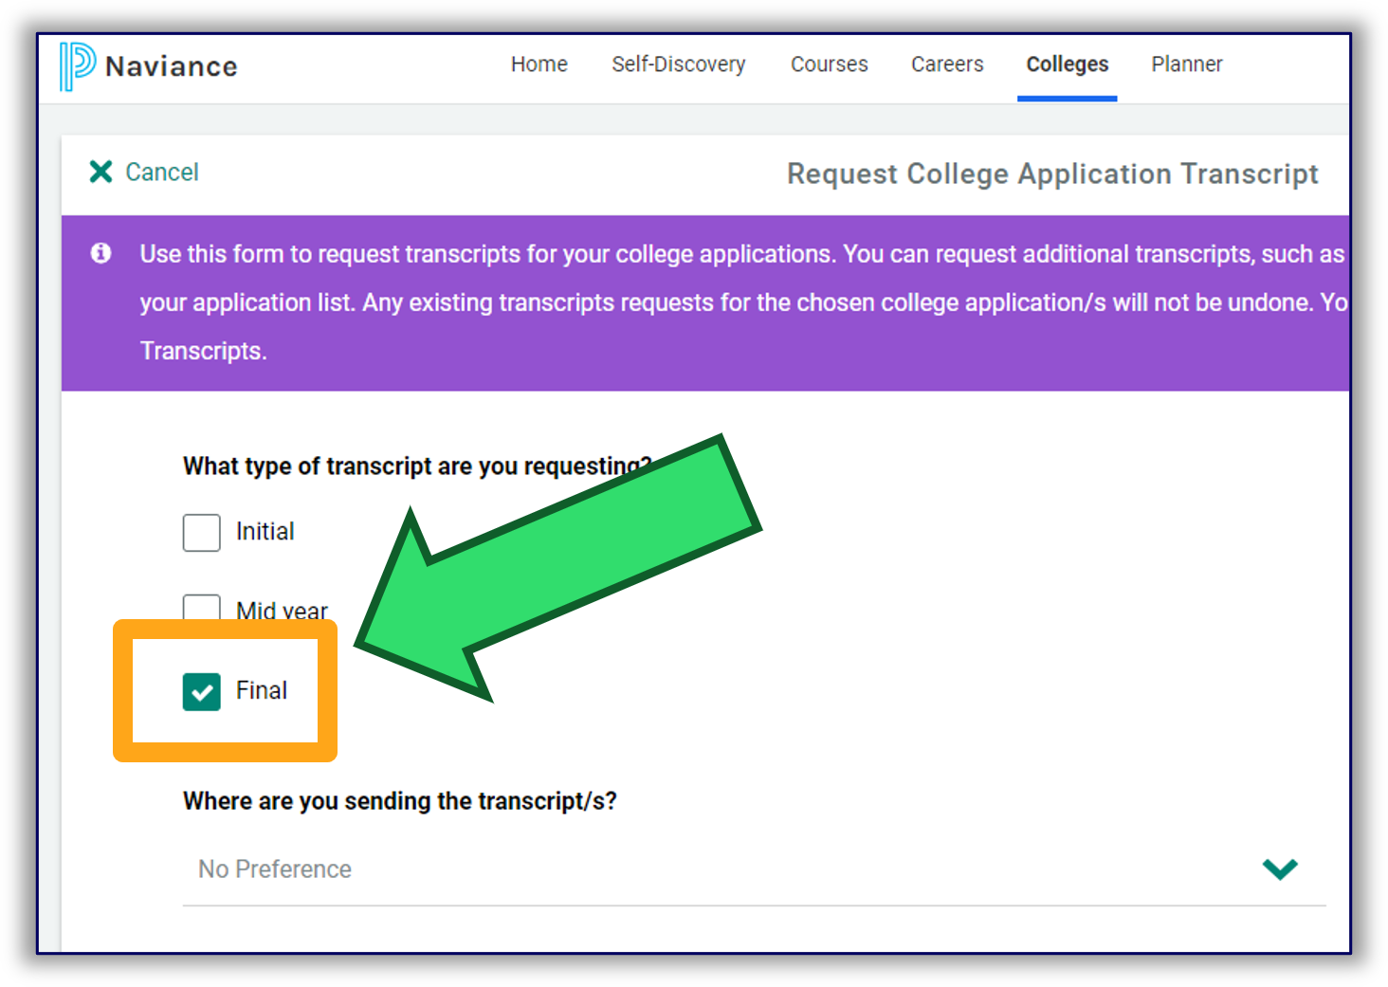Viewport: 1388px width, 987px height.
Task: Click the 'Where are you sending' question text
Action: [400, 801]
